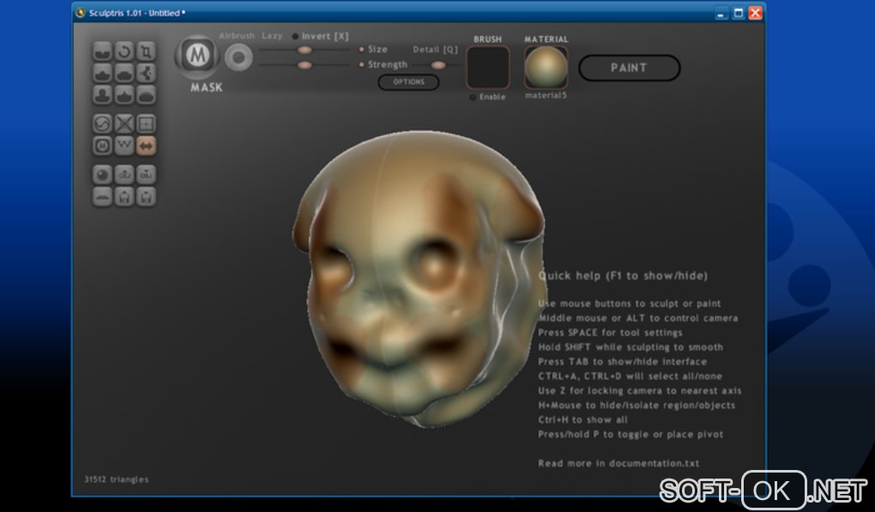This screenshot has height=512, width=875.
Task: Select the Rotate tool icon
Action: click(124, 51)
